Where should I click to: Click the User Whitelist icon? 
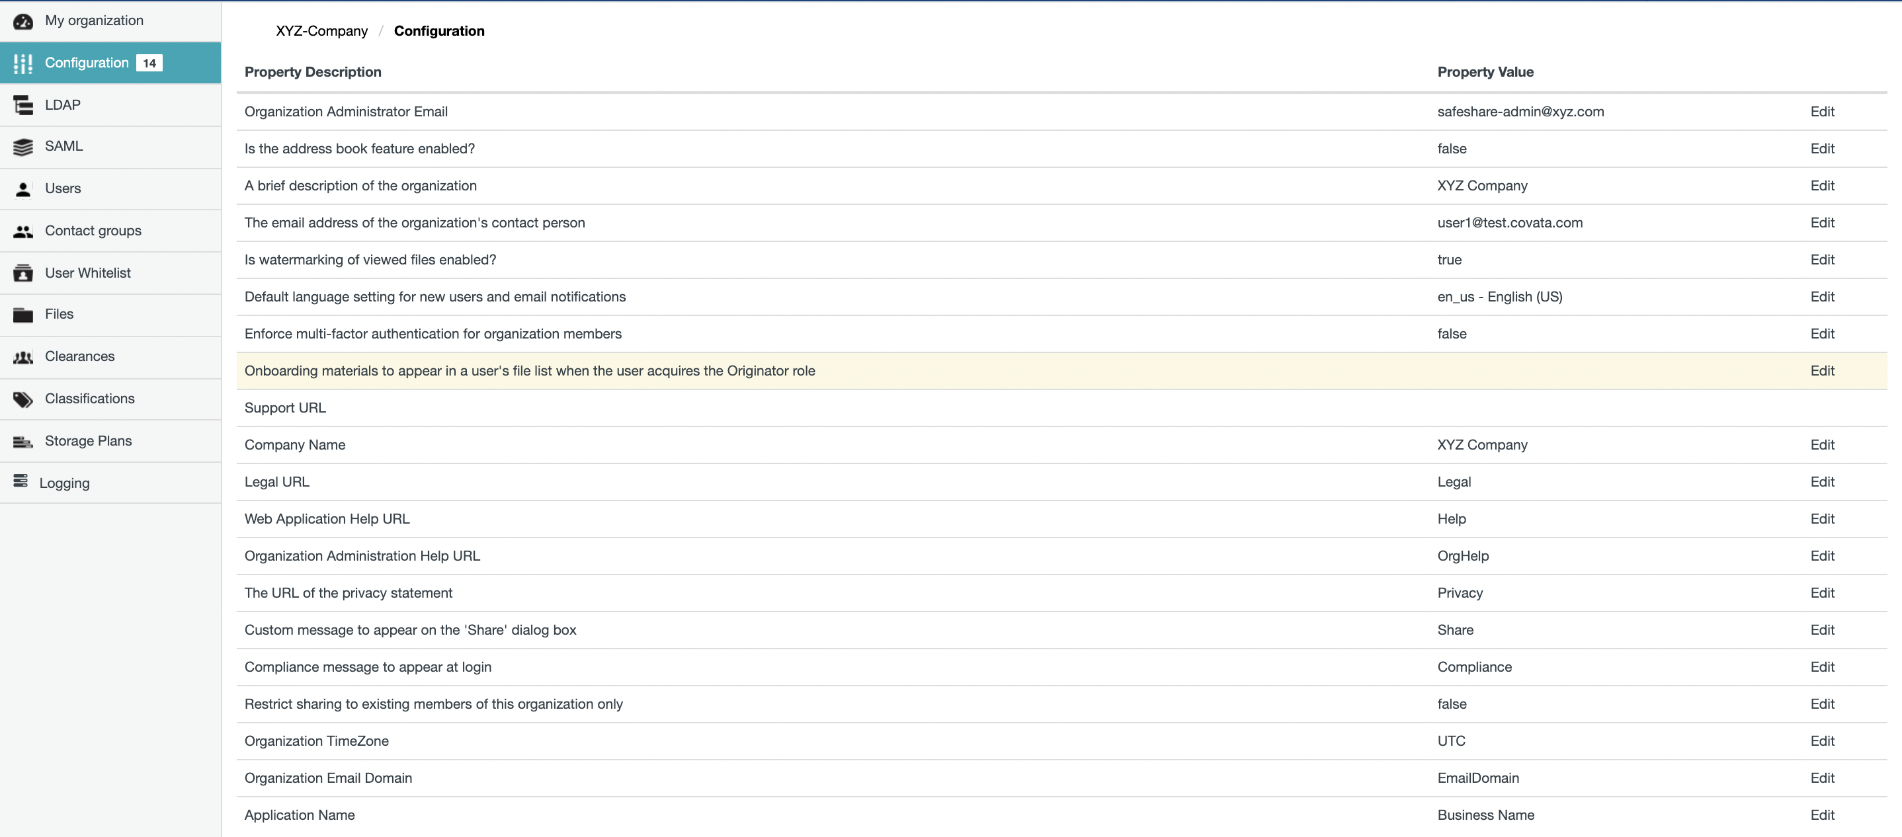click(x=23, y=273)
